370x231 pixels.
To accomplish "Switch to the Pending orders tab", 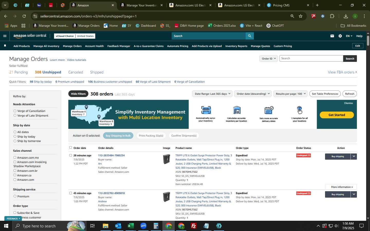I will coord(18,72).
